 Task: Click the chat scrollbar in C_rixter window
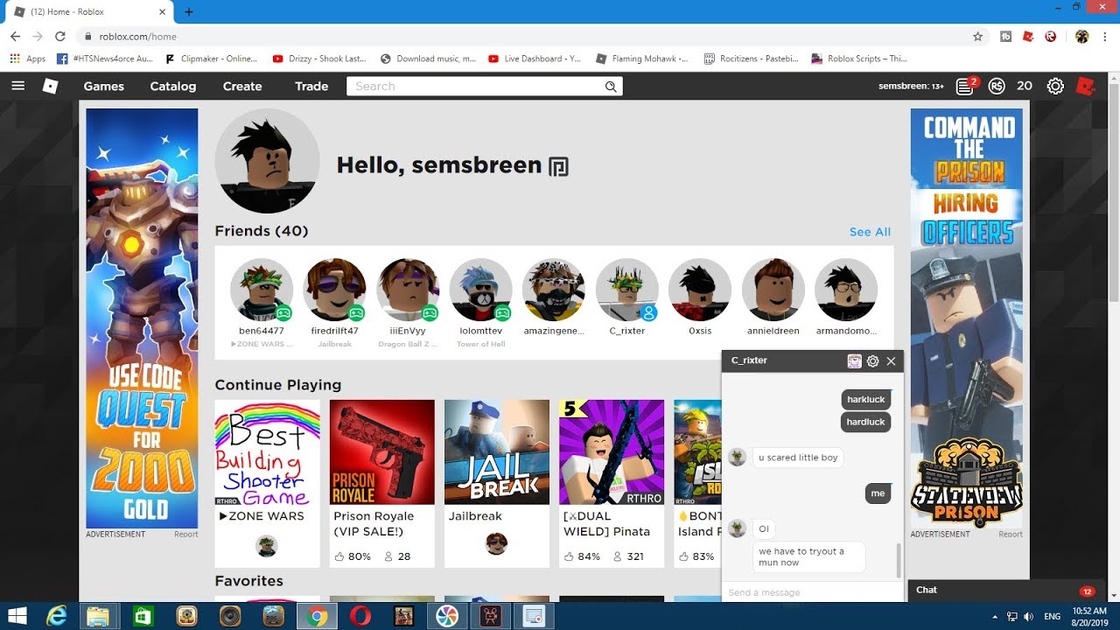(x=898, y=560)
